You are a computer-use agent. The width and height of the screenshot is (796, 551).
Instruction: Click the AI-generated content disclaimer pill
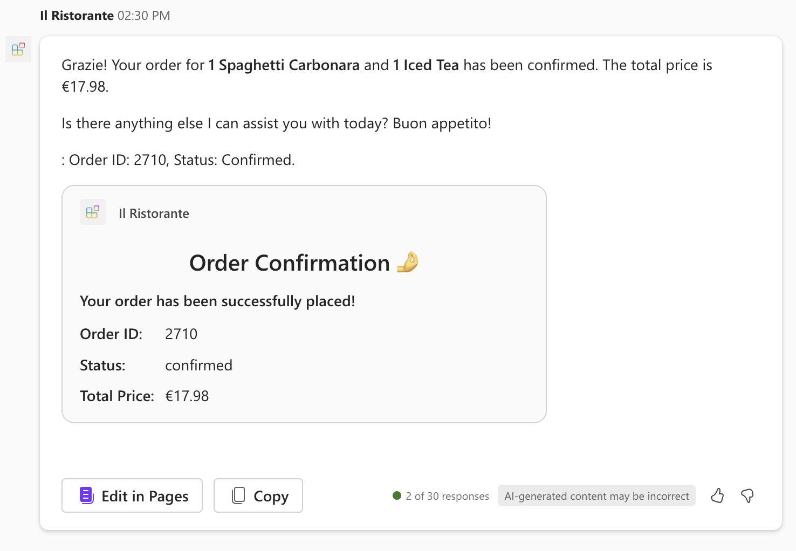pos(596,495)
